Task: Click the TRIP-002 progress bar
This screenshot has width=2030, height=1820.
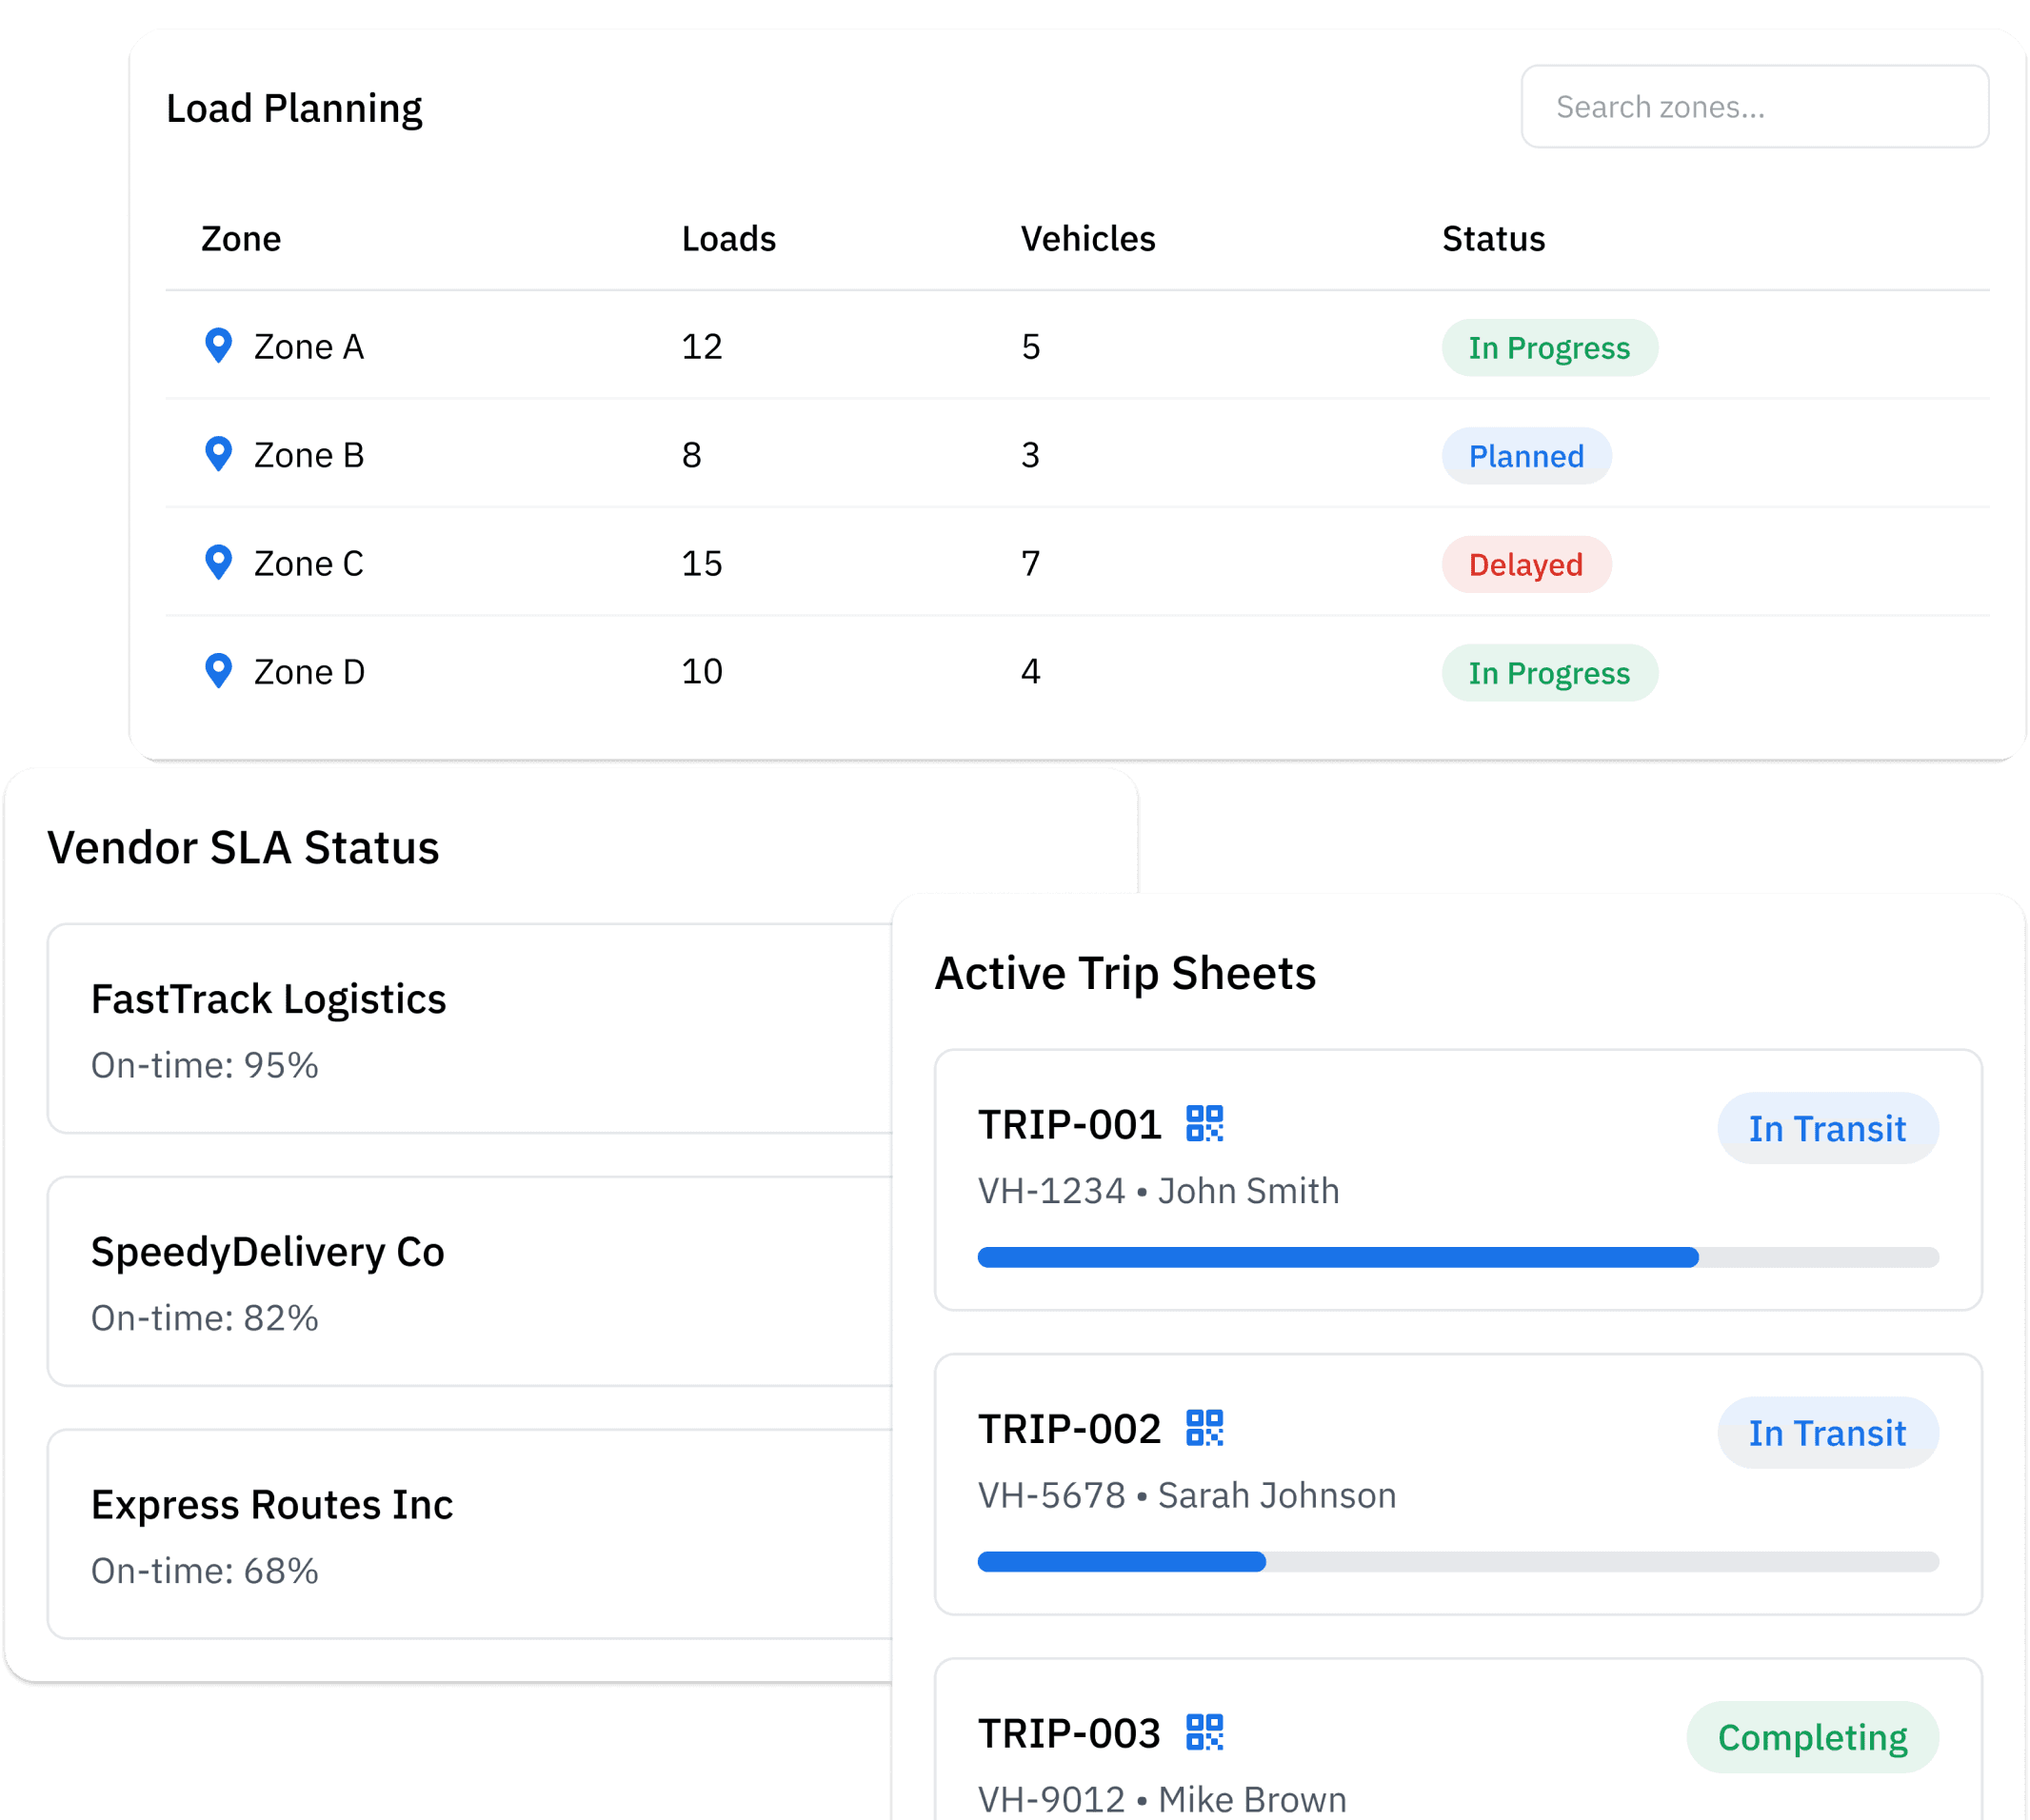Action: pos(1458,1562)
